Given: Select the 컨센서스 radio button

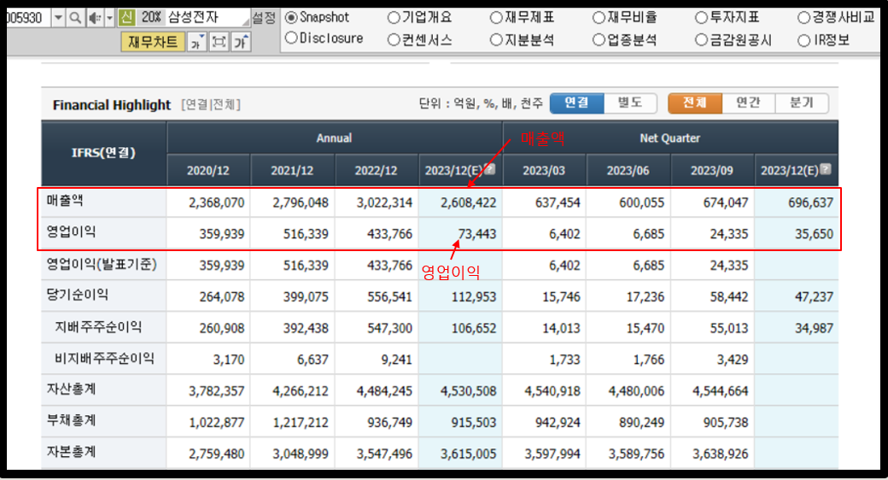Looking at the screenshot, I should coord(394,40).
